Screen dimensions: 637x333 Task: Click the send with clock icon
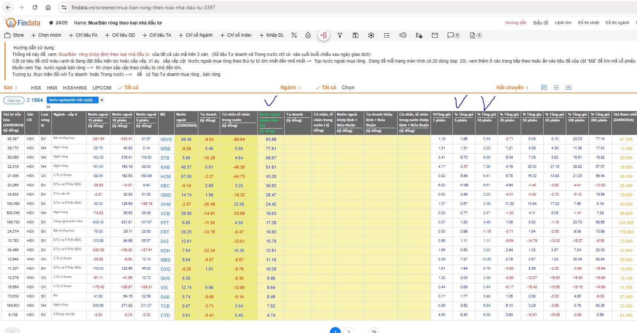tap(419, 35)
